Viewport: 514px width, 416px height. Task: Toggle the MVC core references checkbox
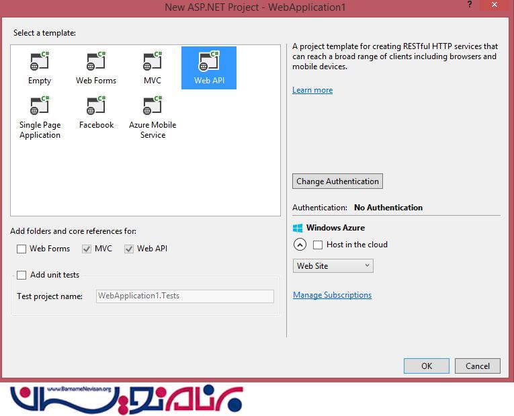[x=87, y=249]
